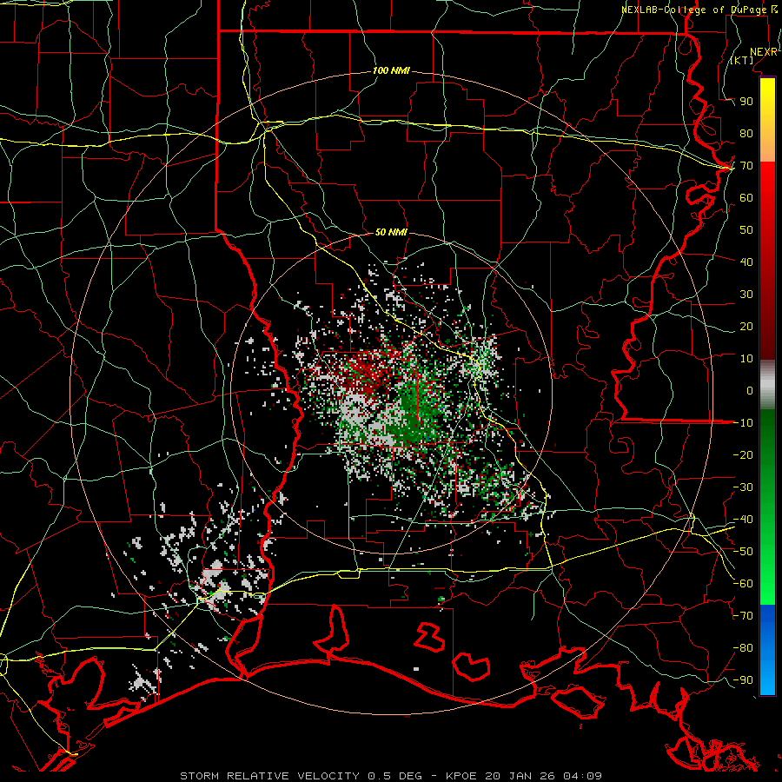Click the -30 value on velocity scale
This screenshot has width=782, height=782.
pyautogui.click(x=743, y=487)
